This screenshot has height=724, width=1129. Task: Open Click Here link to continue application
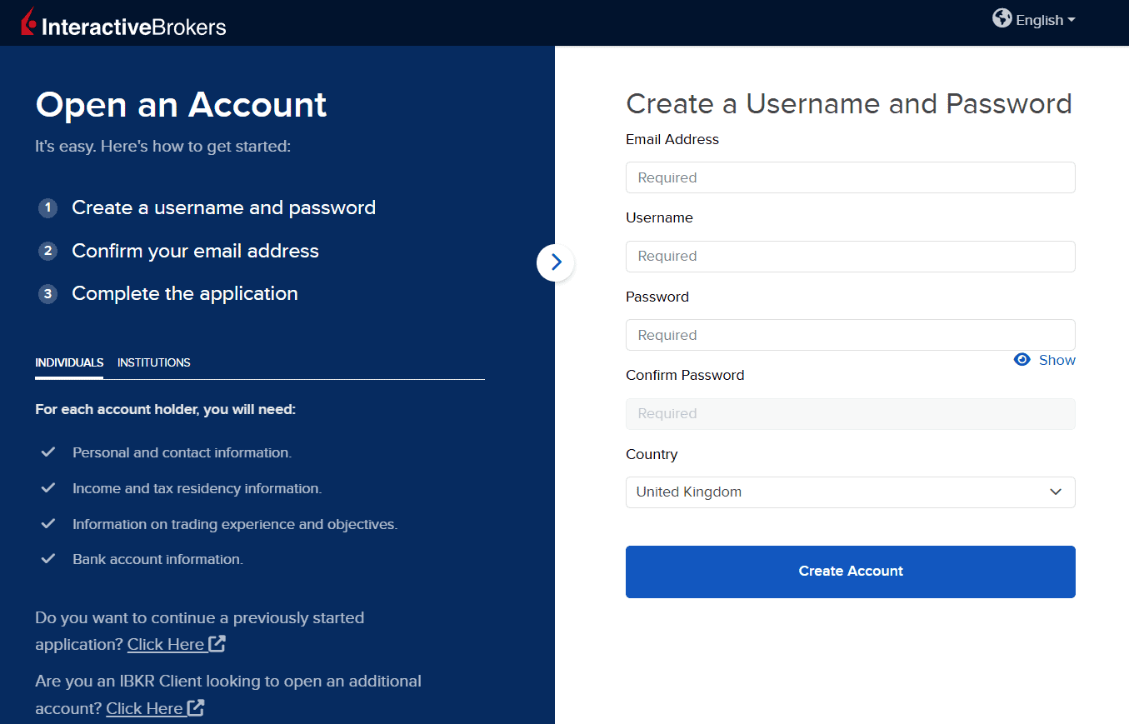pos(166,644)
